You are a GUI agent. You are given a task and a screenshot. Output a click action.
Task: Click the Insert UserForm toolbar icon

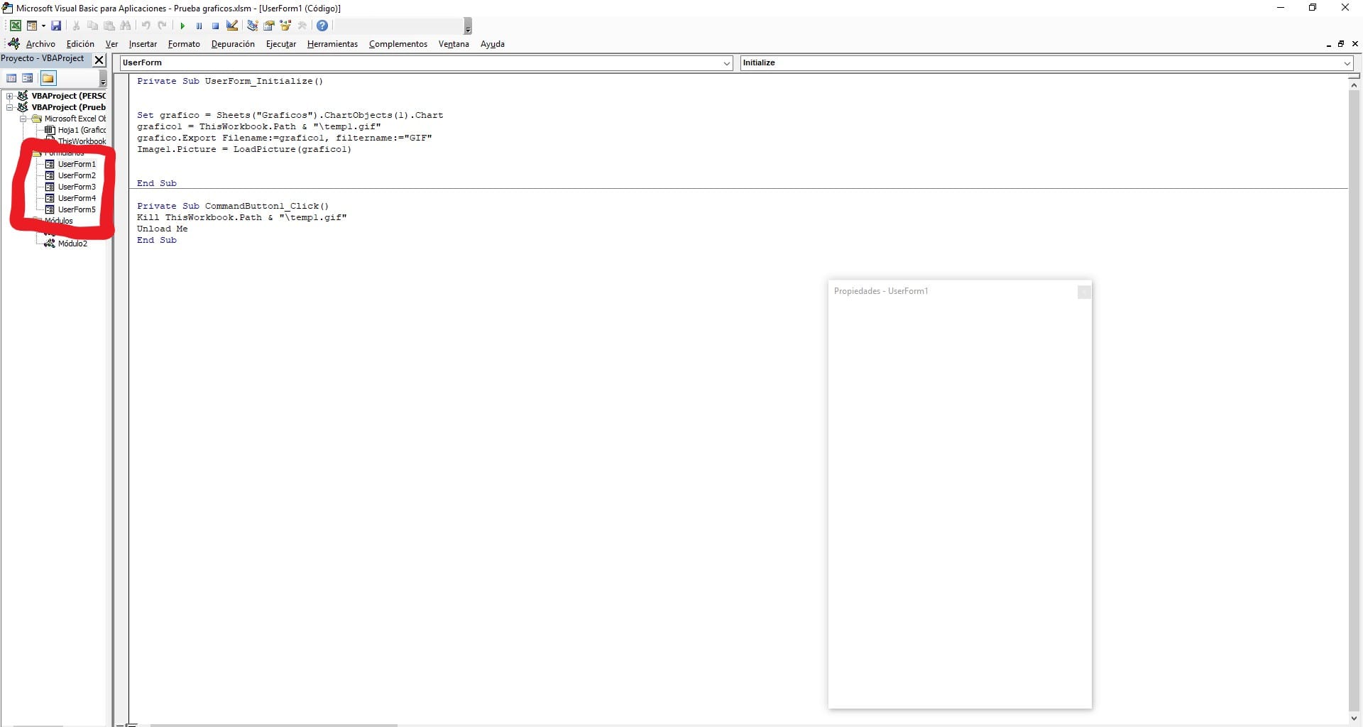(32, 26)
